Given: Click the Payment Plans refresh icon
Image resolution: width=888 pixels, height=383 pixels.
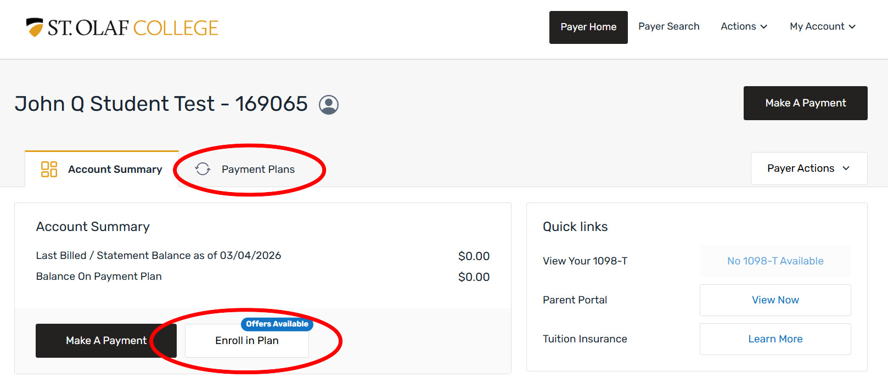Looking at the screenshot, I should tap(203, 169).
